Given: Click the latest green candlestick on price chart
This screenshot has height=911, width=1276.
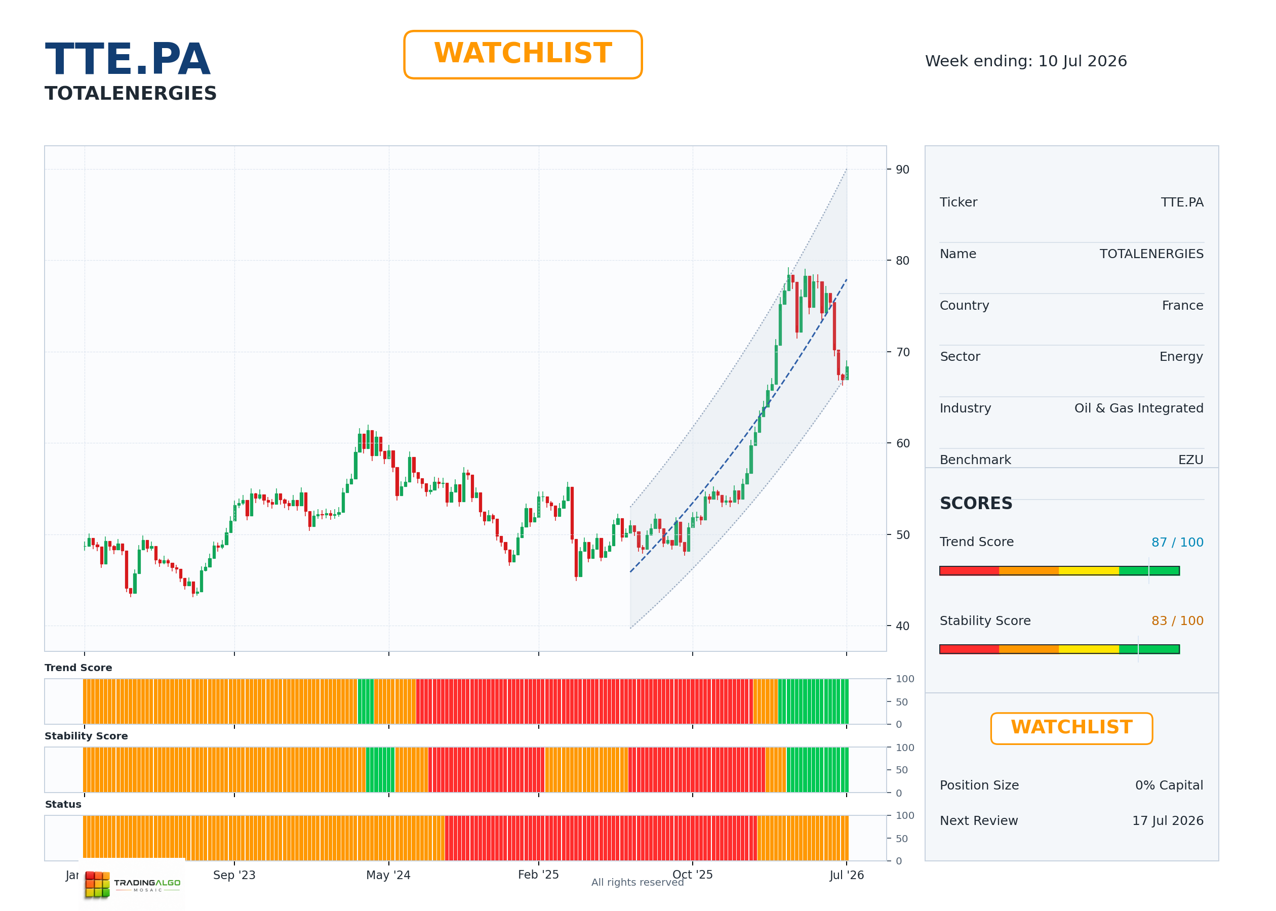Looking at the screenshot, I should click(847, 373).
